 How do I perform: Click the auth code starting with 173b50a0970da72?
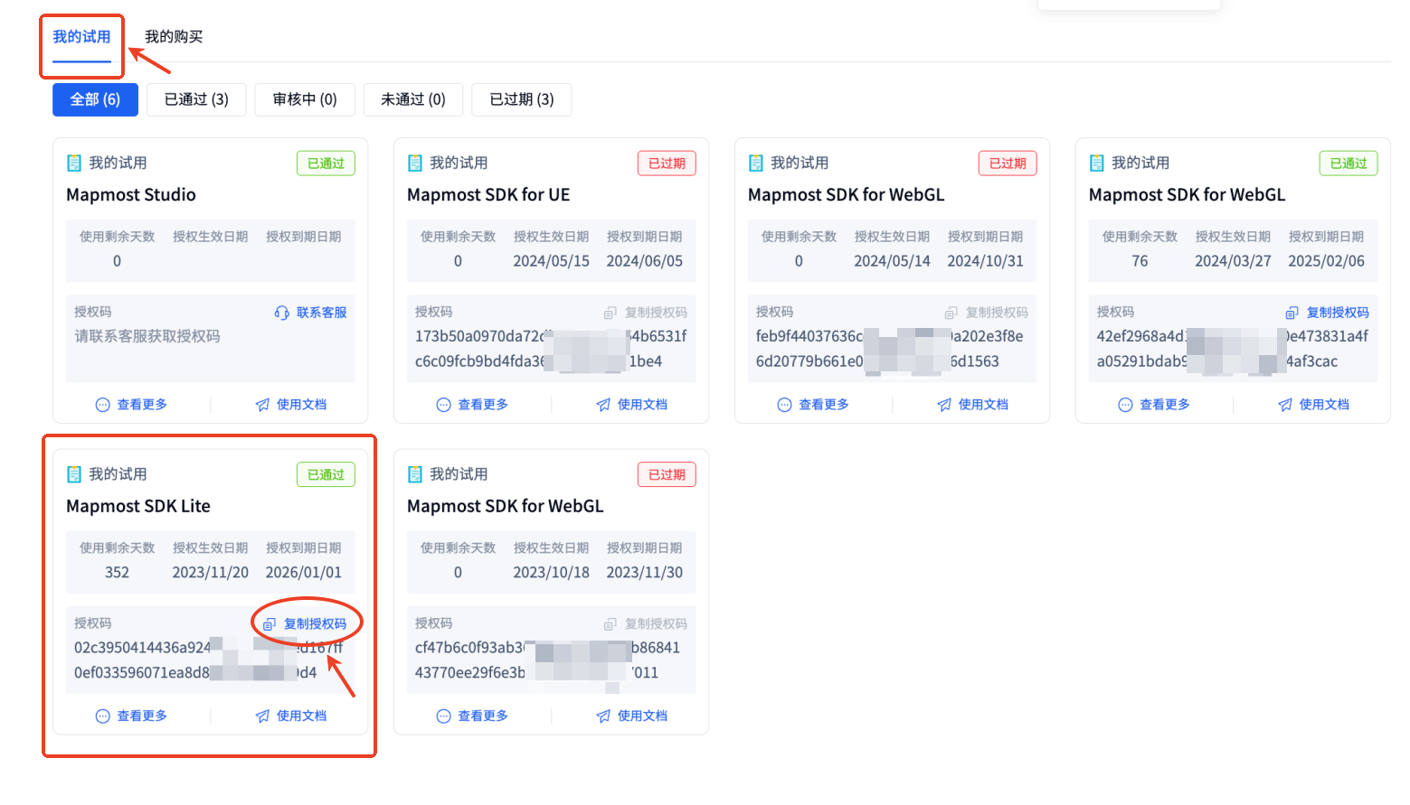tap(551, 349)
